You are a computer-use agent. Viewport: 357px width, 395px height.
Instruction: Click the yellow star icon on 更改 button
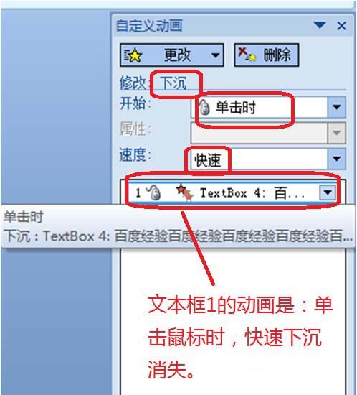133,55
